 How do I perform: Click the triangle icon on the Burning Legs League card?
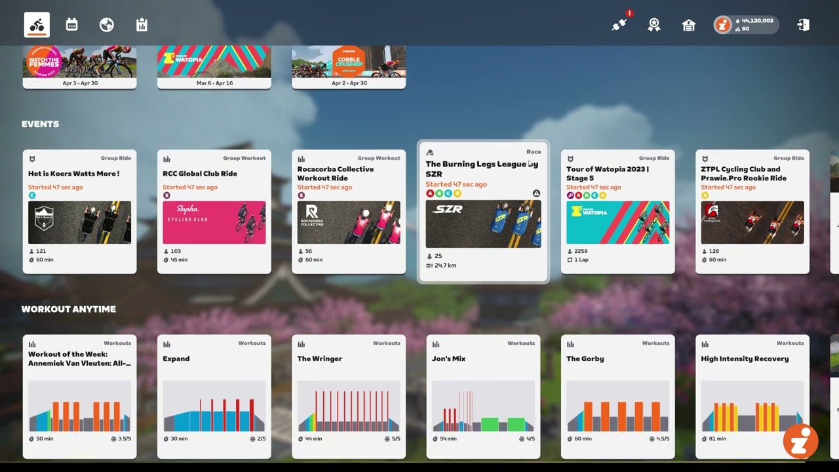[536, 193]
